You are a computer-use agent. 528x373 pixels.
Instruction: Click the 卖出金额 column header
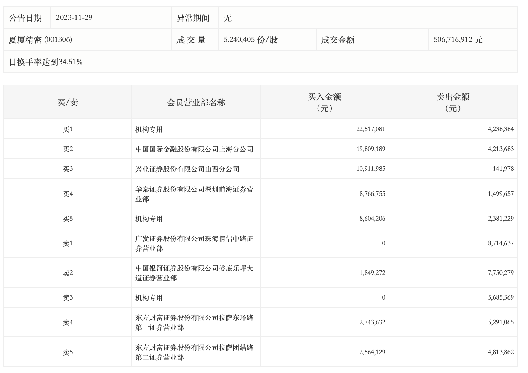point(453,102)
